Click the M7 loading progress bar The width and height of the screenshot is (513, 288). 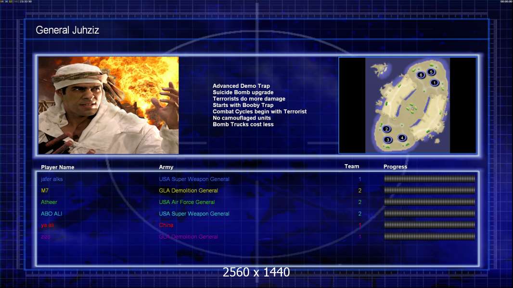click(x=429, y=190)
